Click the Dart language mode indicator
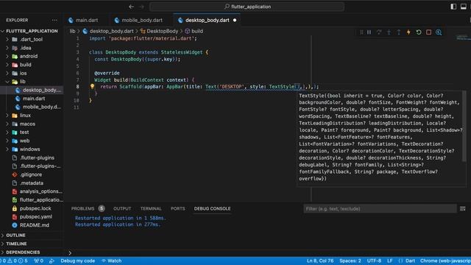 (x=410, y=261)
